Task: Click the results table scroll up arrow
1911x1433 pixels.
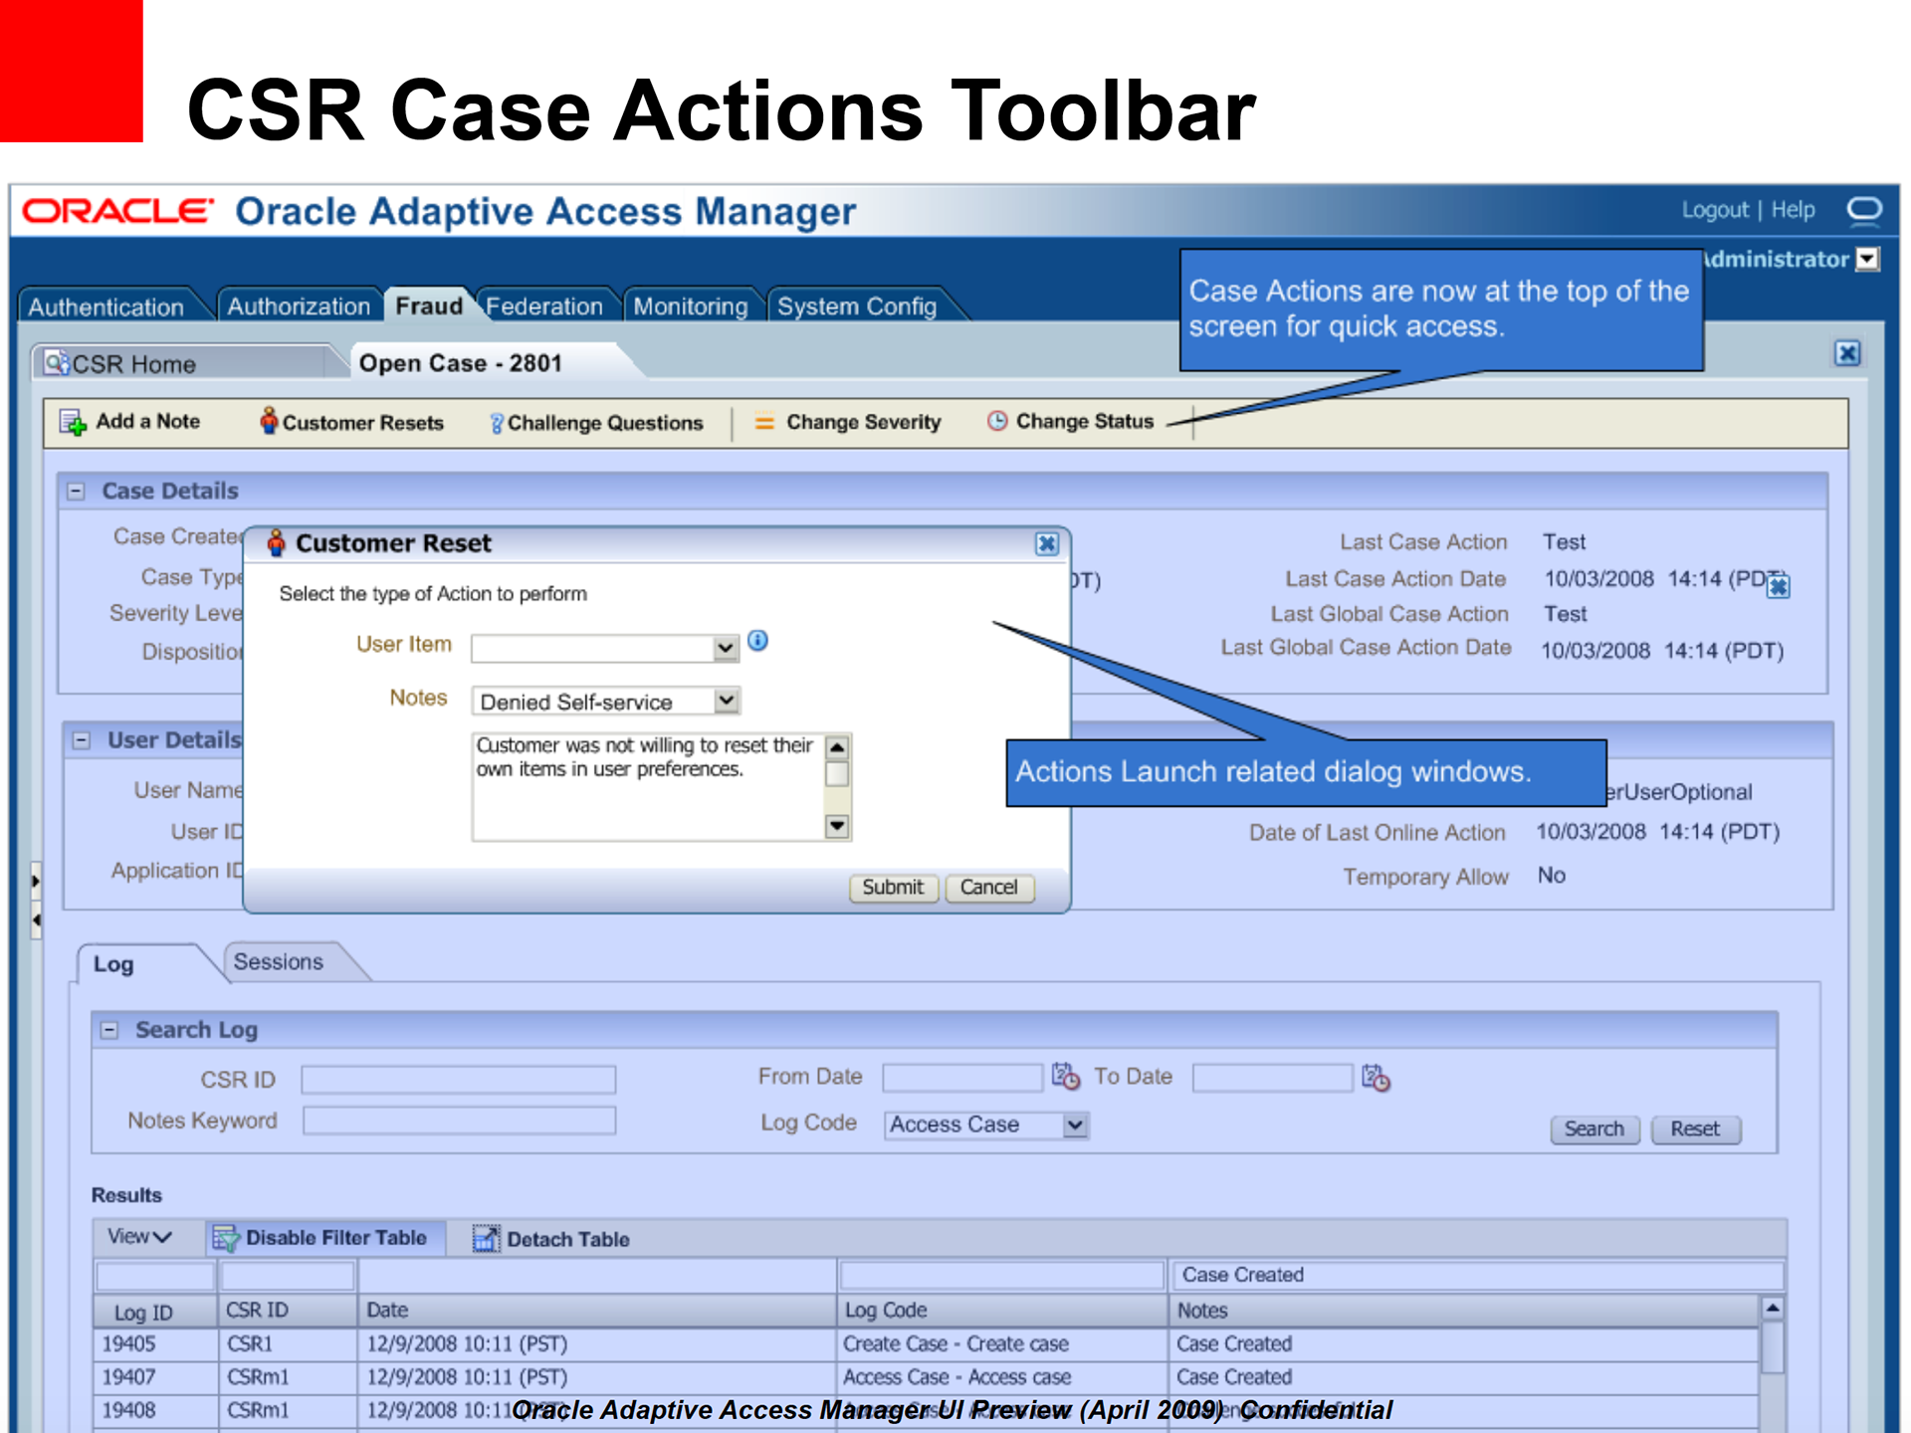Action: click(x=1773, y=1308)
